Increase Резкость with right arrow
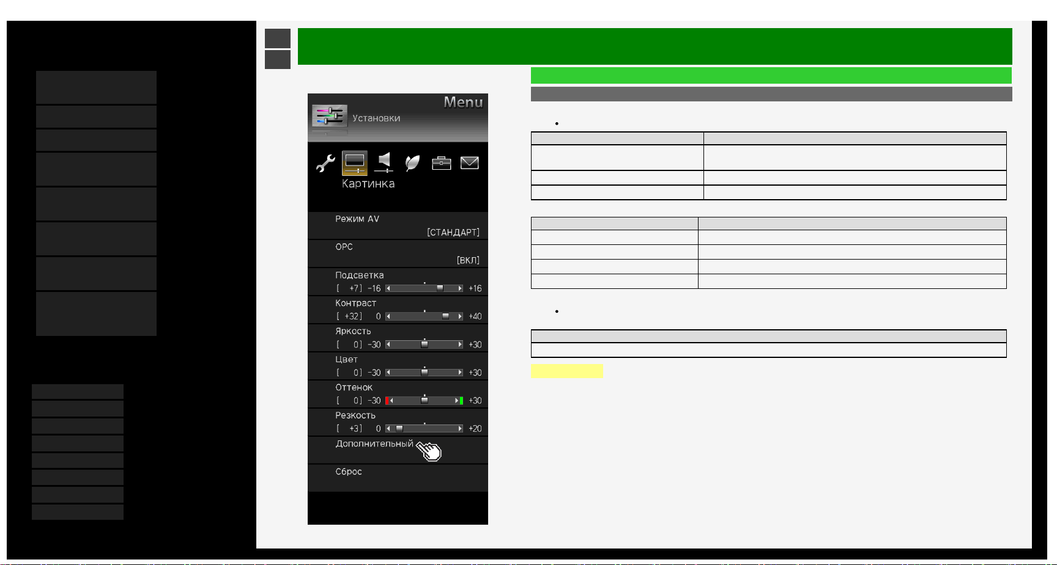The image size is (1057, 565). pyautogui.click(x=460, y=429)
